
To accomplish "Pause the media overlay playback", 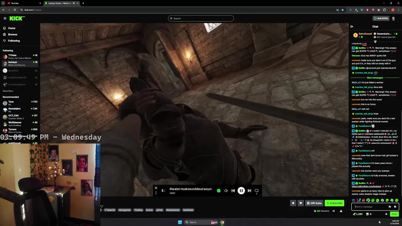I will pyautogui.click(x=241, y=191).
